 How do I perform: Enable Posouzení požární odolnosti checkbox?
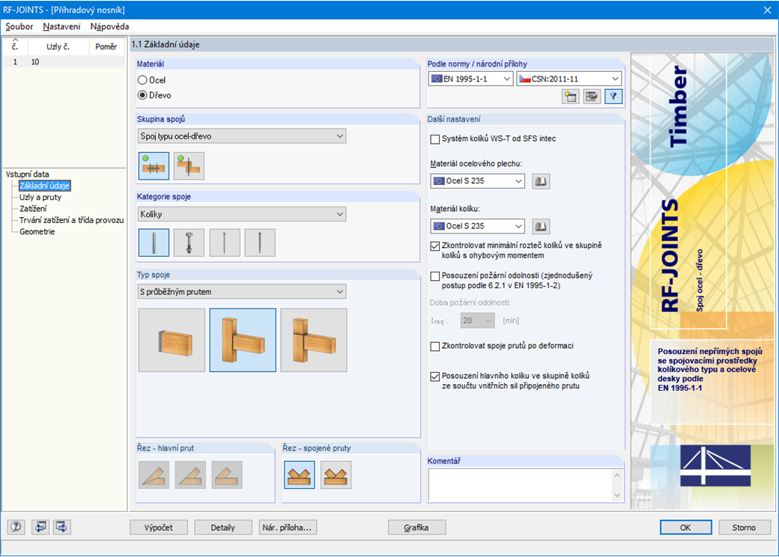click(x=435, y=276)
